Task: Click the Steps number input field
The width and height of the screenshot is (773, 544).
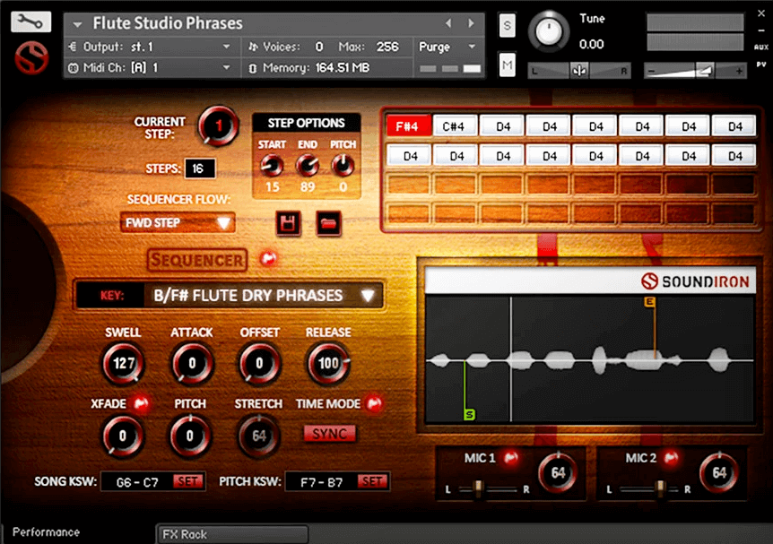Action: (199, 168)
